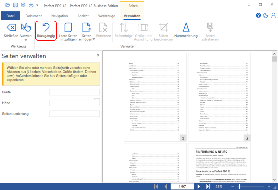Open the Nummerierung tool

(x=186, y=28)
